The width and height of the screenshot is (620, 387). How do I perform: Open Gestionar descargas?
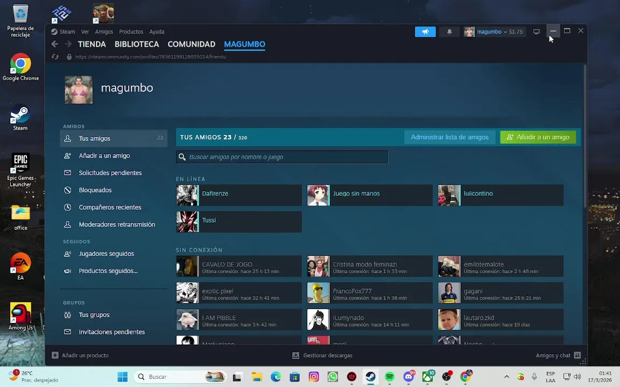(322, 355)
